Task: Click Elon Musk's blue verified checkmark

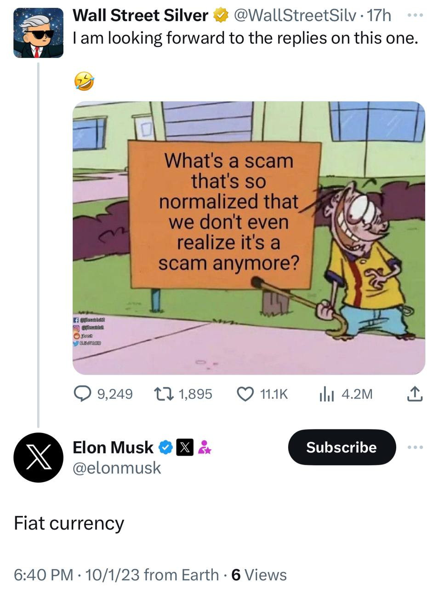Action: point(166,447)
